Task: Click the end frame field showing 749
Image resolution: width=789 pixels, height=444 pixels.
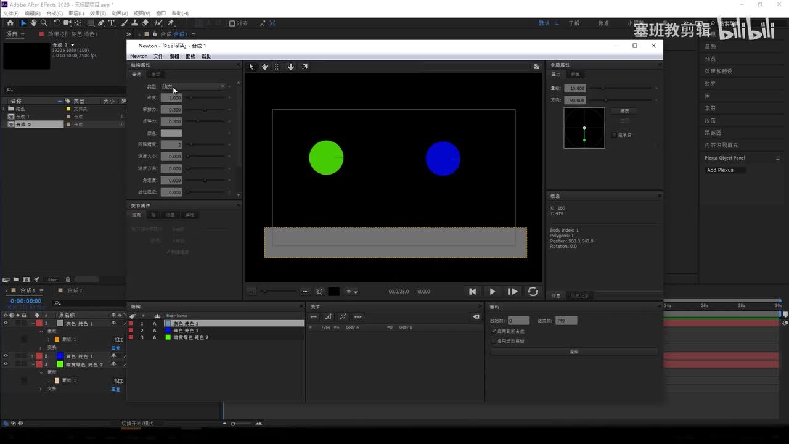Action: click(x=566, y=321)
